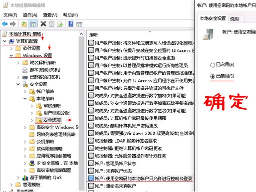Open the 操作(A) menu
Viewport: 256px width, 192px height.
point(30,15)
